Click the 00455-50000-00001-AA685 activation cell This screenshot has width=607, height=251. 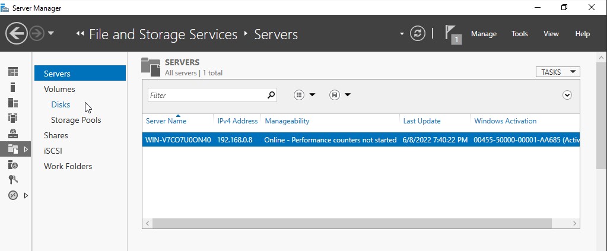[526, 140]
